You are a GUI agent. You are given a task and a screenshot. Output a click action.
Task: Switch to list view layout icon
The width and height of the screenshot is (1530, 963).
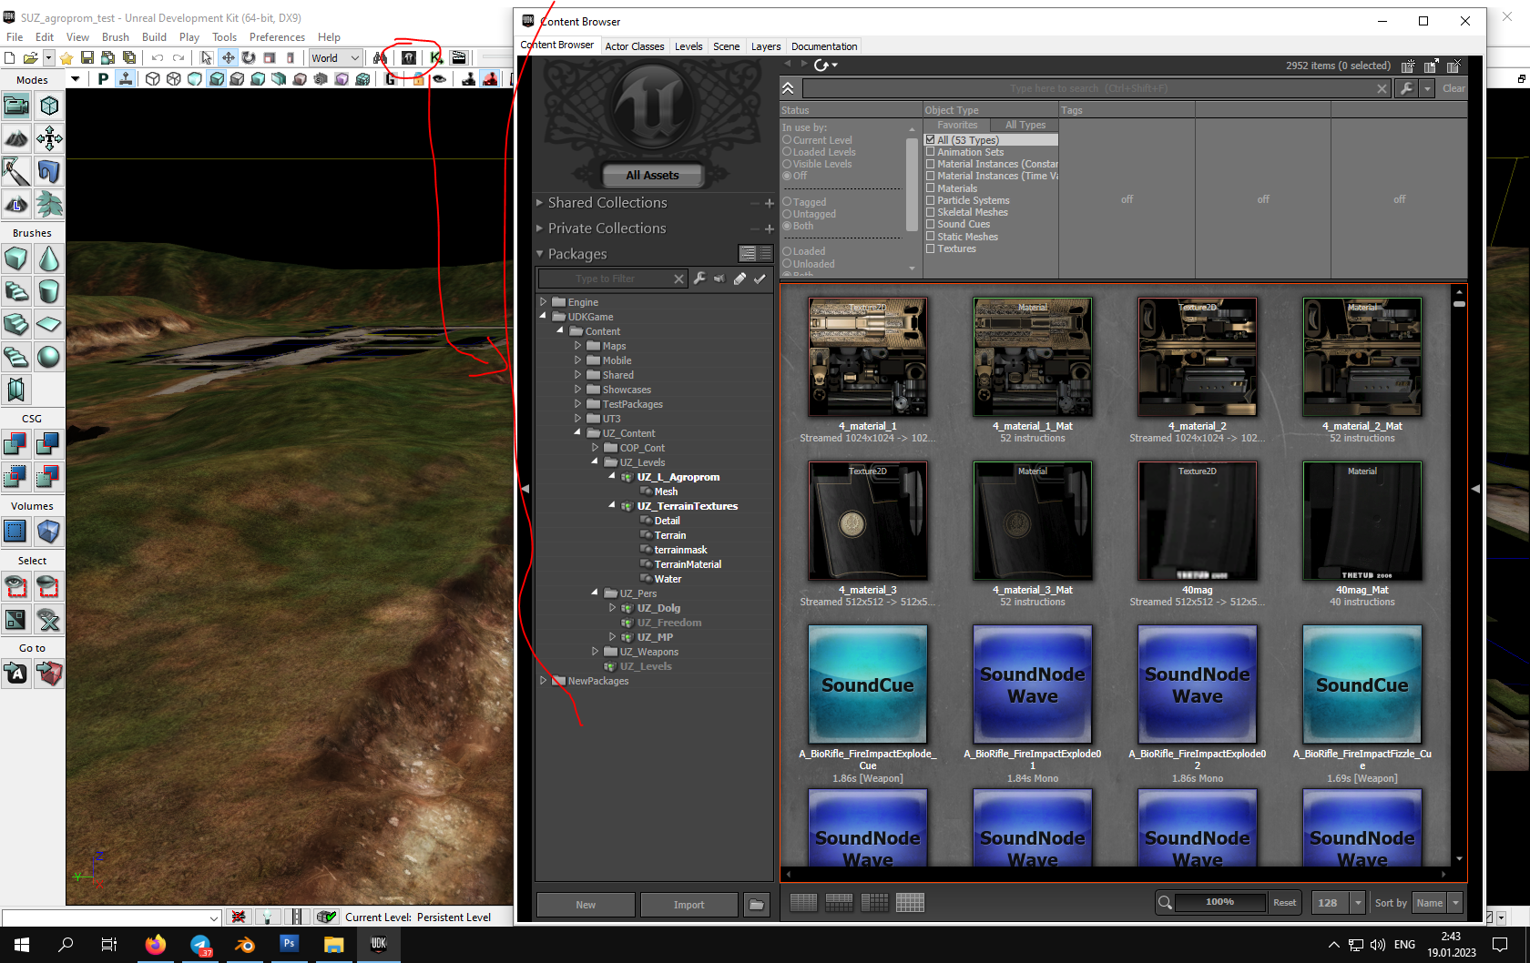click(x=803, y=902)
